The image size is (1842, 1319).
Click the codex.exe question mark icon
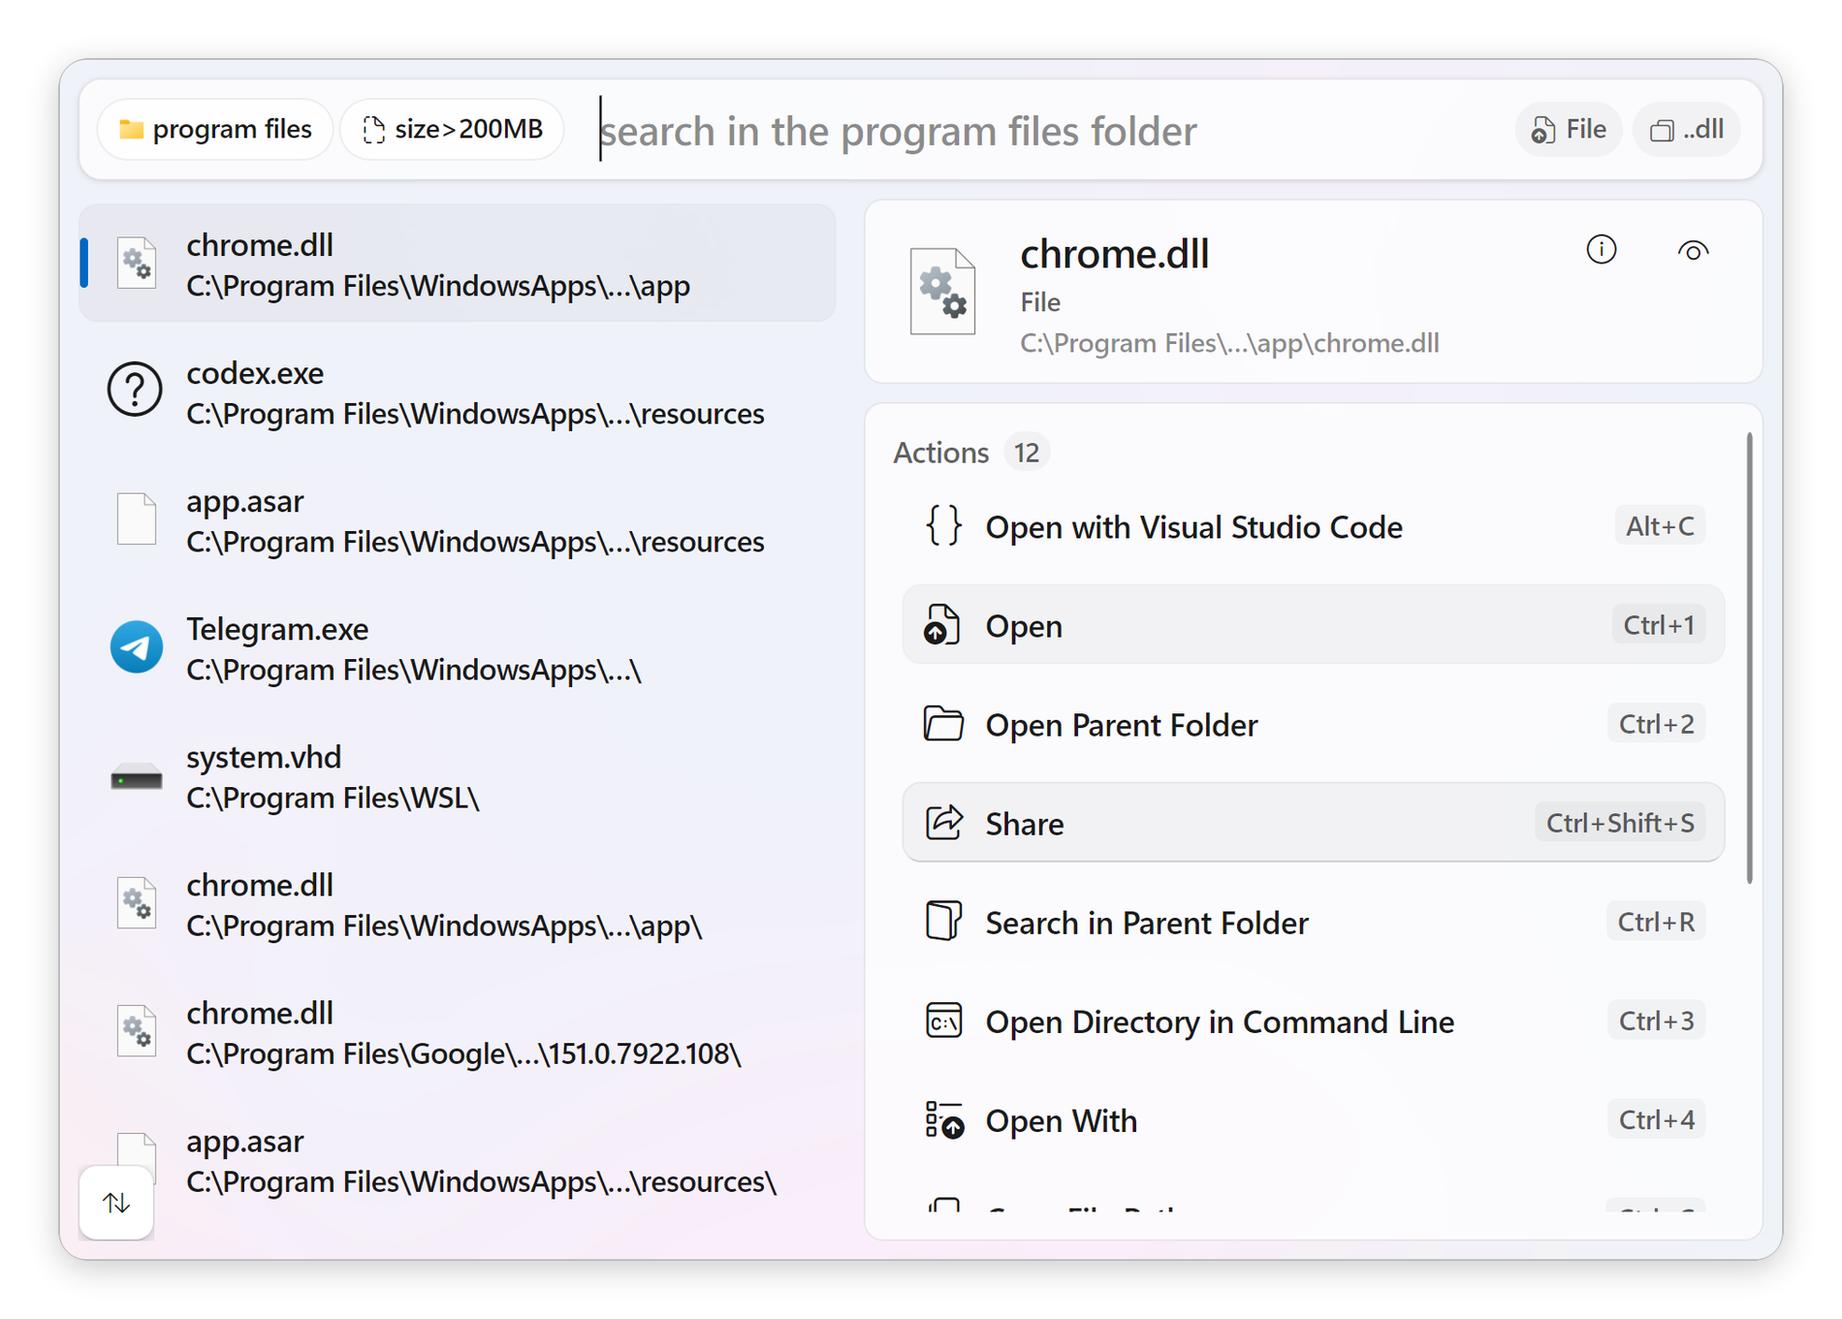coord(135,390)
